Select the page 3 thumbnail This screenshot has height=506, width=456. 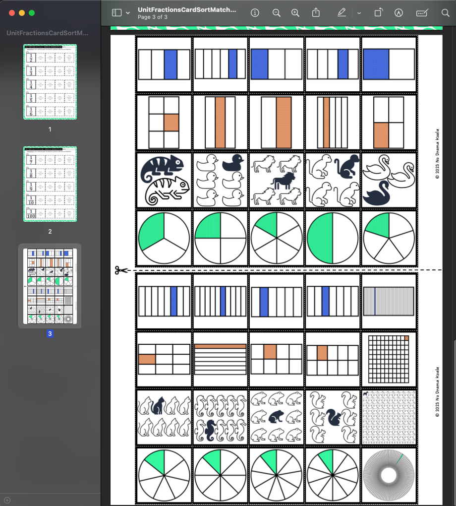pos(49,285)
